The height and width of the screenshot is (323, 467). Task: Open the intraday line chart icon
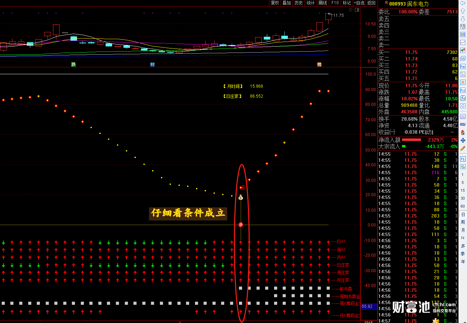(x=463, y=43)
